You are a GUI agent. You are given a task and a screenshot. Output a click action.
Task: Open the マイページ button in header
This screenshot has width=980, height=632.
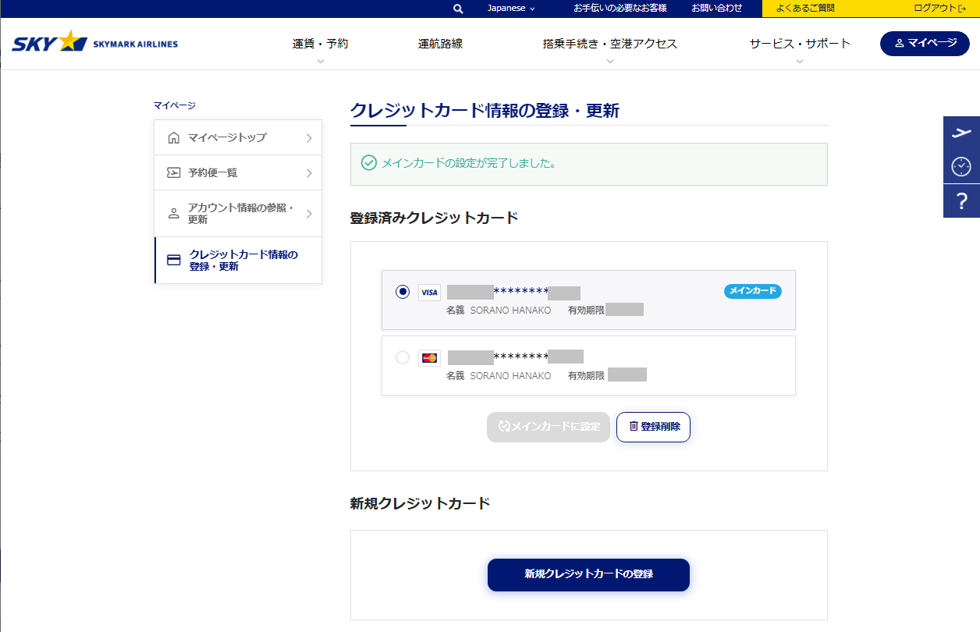click(925, 44)
